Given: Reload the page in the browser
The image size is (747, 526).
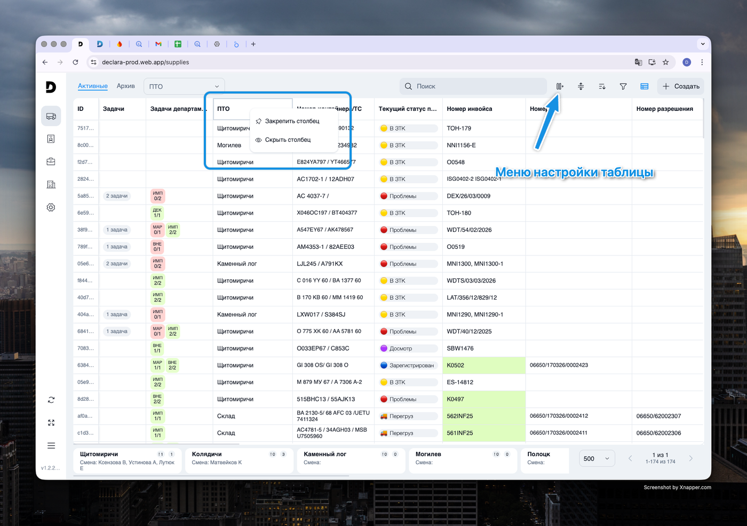Looking at the screenshot, I should pyautogui.click(x=75, y=62).
